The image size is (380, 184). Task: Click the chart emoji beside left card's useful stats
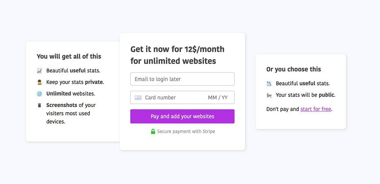pyautogui.click(x=39, y=71)
